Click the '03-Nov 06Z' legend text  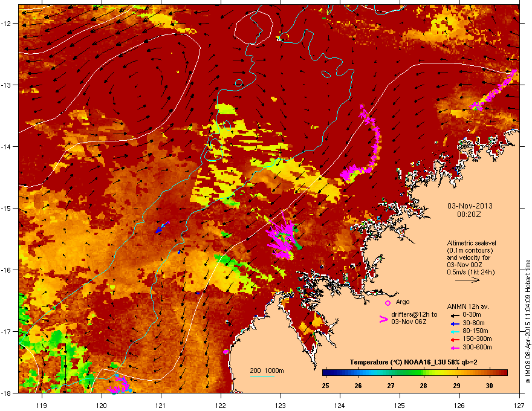(409, 322)
